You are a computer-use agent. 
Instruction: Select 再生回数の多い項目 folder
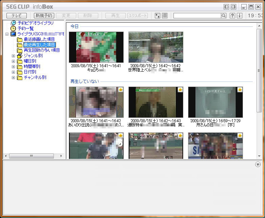click(x=42, y=50)
